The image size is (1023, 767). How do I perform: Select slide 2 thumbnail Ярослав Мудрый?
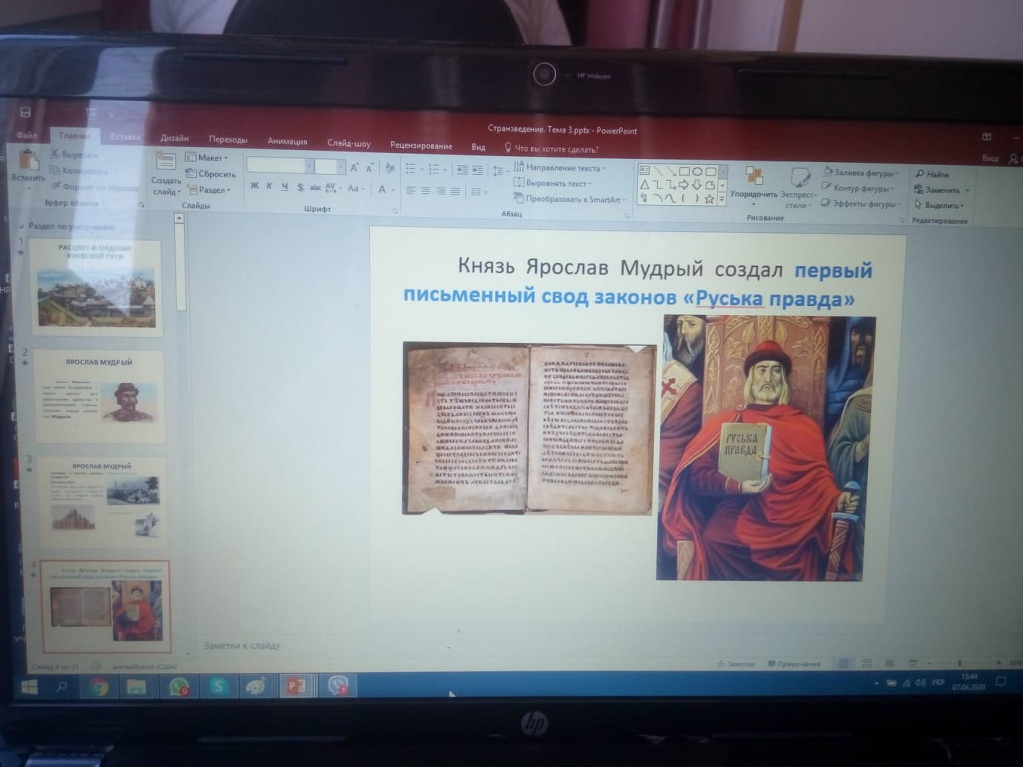click(x=99, y=395)
